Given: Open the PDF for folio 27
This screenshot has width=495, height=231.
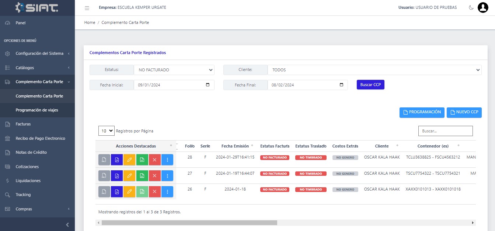Looking at the screenshot, I should (x=117, y=175).
